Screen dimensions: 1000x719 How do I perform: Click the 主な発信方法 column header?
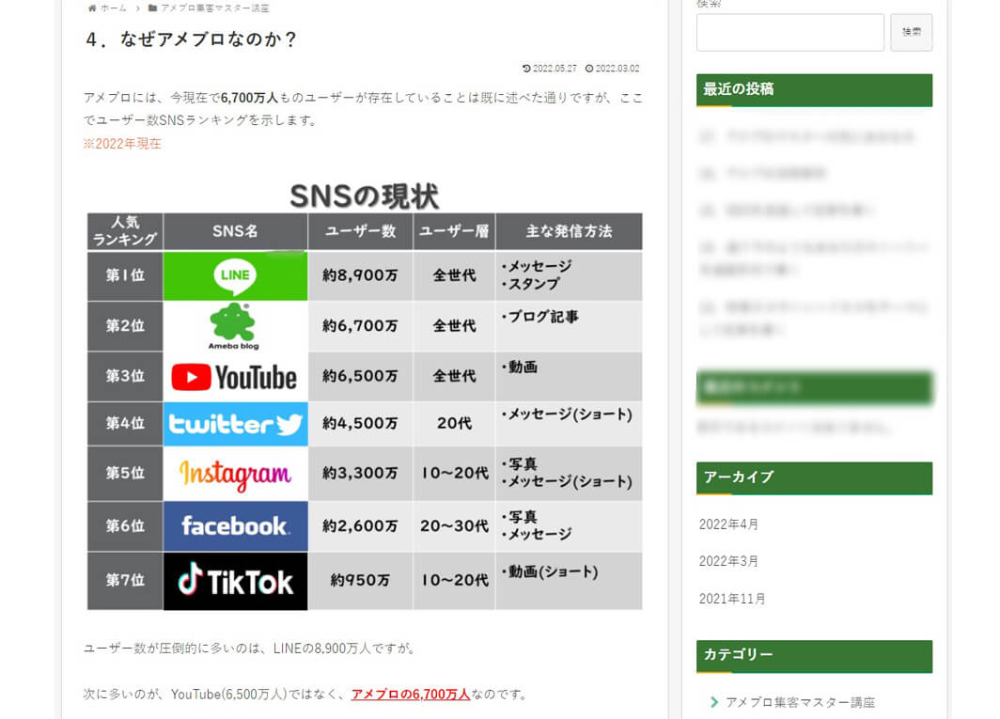pos(569,231)
